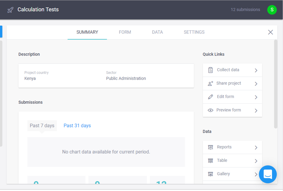Go to the SETTINGS tab
The image size is (283, 191).
(x=194, y=32)
